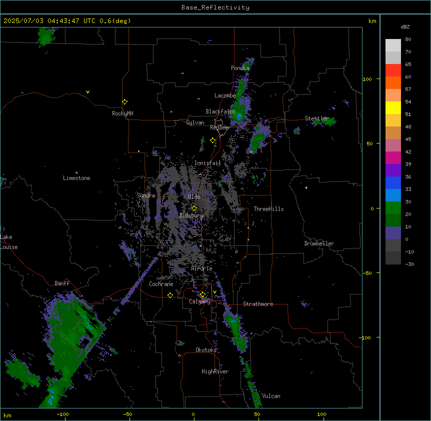Screen dimensions: 431x421
Task: Click the 80 value on dBZ scale
Action: coord(408,39)
